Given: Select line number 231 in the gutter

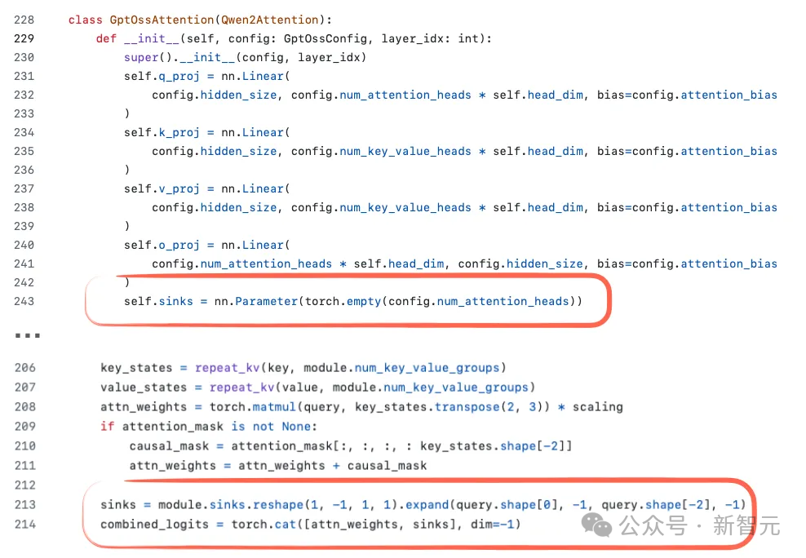Looking at the screenshot, I should 24,76.
